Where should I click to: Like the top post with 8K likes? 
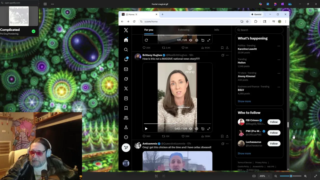[x=185, y=48]
